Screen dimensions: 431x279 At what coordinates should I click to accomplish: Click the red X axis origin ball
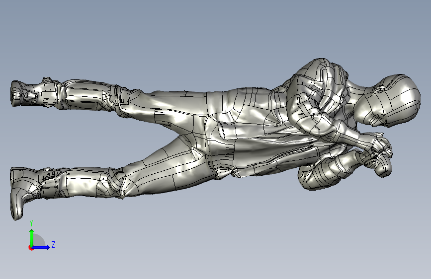(x=31, y=248)
